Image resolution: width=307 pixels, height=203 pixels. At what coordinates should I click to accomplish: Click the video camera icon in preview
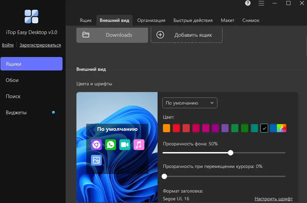coord(125,145)
